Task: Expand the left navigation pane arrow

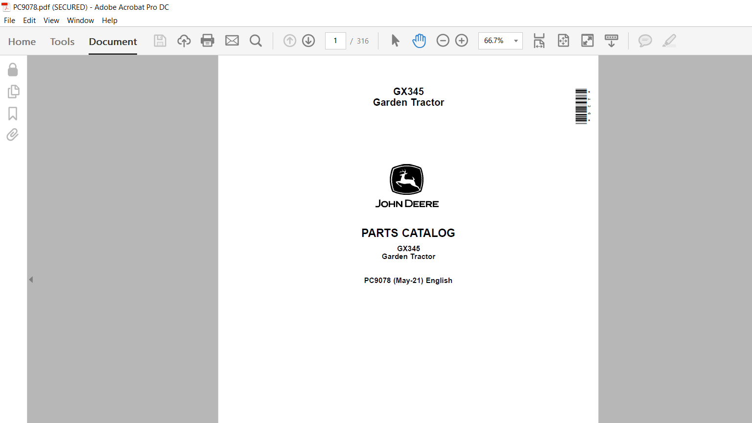Action: point(31,280)
